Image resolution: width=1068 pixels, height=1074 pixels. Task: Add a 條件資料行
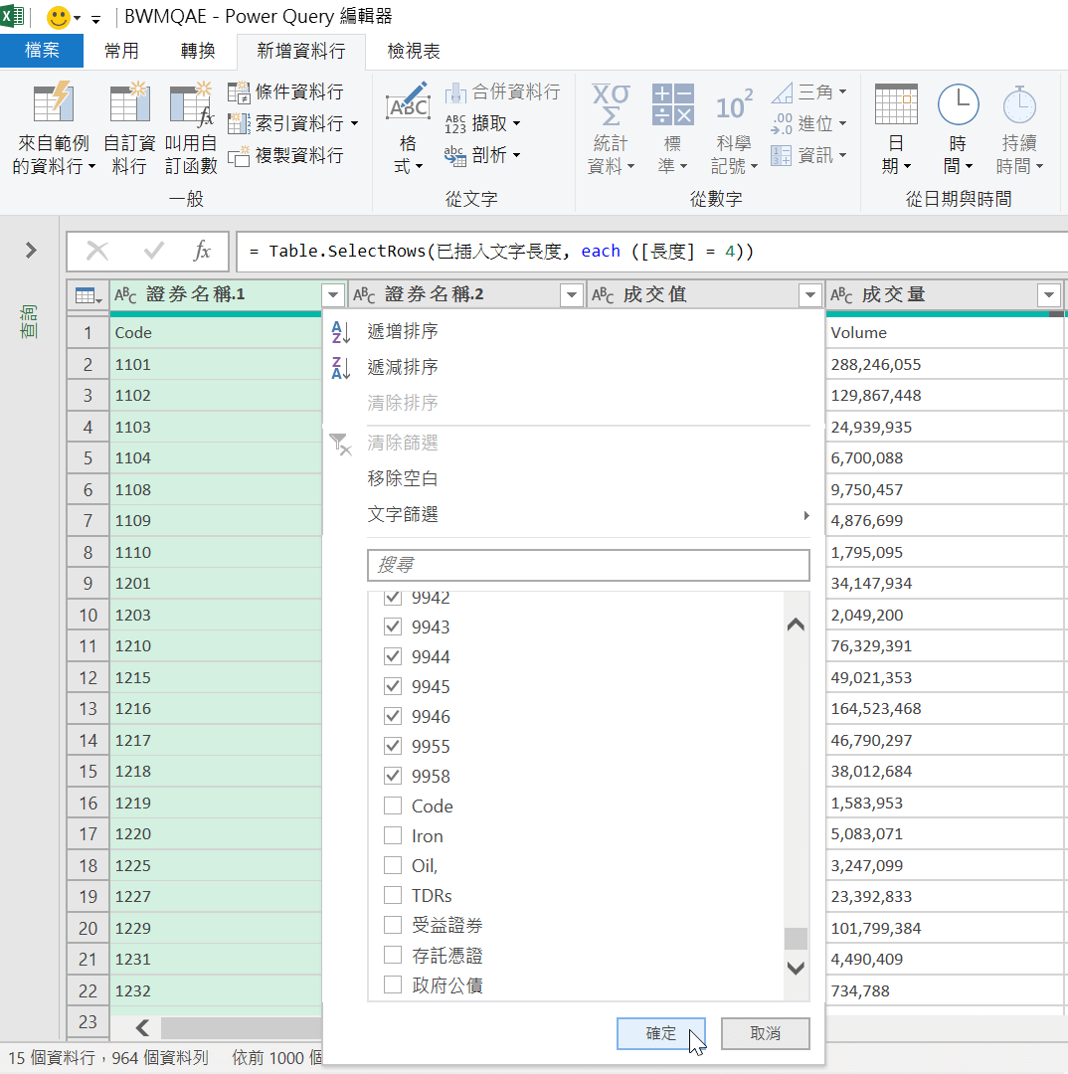click(285, 91)
